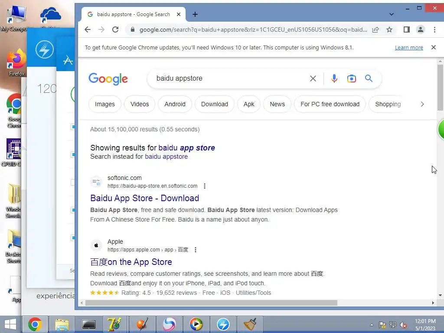Open the Chrome profile avatar menu
This screenshot has width=444, height=333.
click(421, 29)
